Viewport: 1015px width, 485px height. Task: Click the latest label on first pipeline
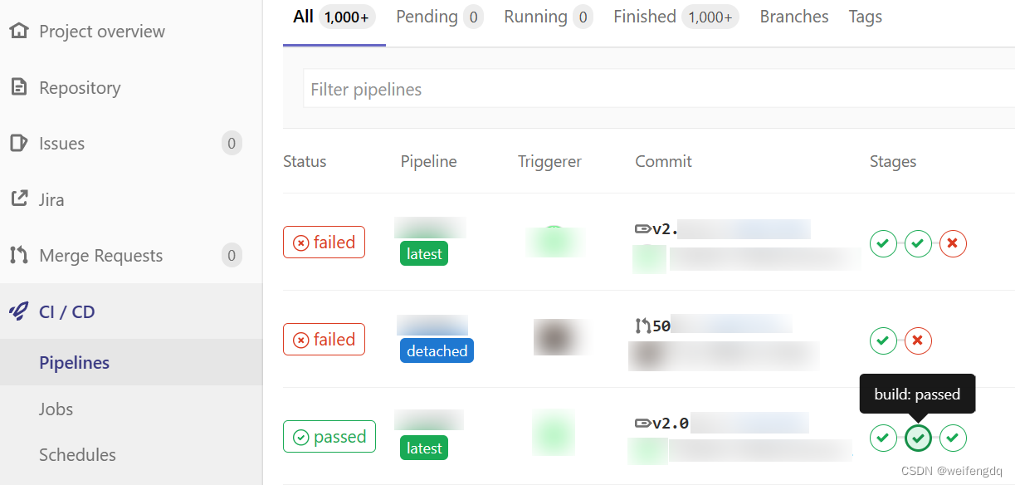click(423, 253)
